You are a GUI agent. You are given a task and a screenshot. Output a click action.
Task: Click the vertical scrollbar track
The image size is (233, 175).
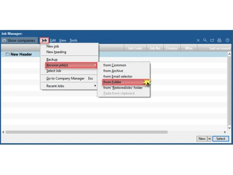[229, 91]
